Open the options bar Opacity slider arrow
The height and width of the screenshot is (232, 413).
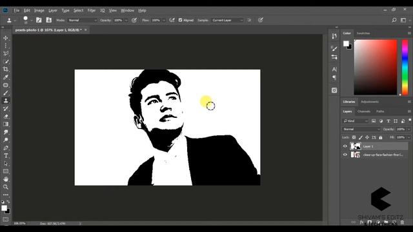tap(126, 20)
